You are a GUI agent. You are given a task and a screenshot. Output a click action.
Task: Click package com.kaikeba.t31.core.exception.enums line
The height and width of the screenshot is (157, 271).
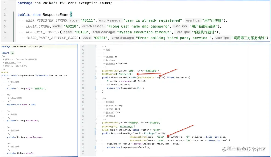65,3
